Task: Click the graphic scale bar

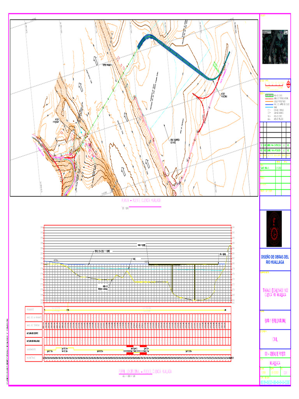Action: pyautogui.click(x=274, y=85)
